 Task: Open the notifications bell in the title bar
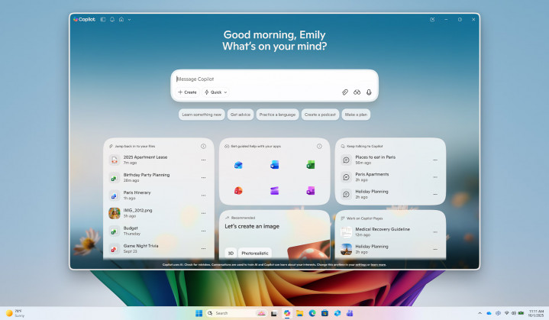(x=112, y=19)
